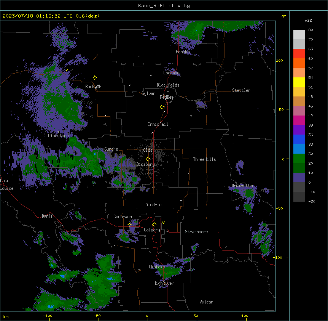
Task: Click the Base_Reflectivity title
Action: click(164, 6)
